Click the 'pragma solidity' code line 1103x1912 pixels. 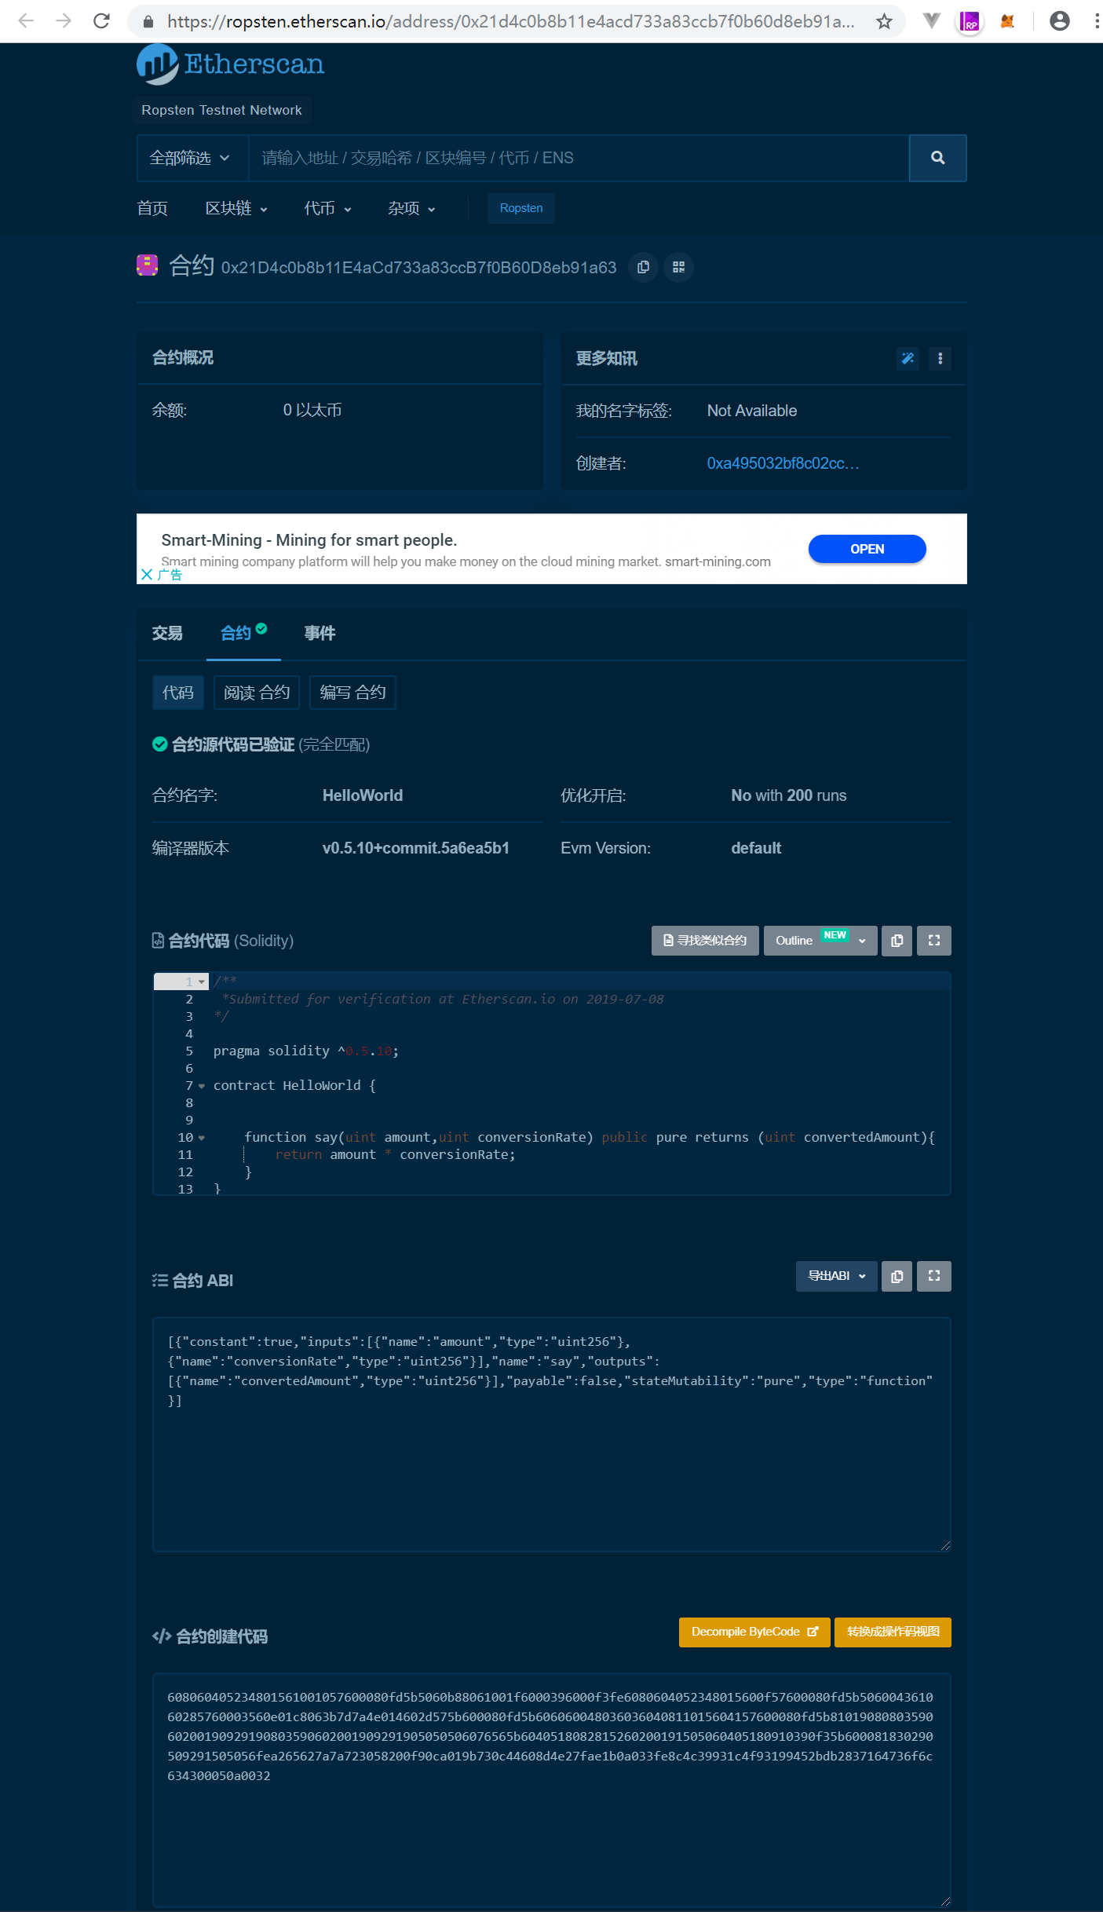[x=306, y=1051]
